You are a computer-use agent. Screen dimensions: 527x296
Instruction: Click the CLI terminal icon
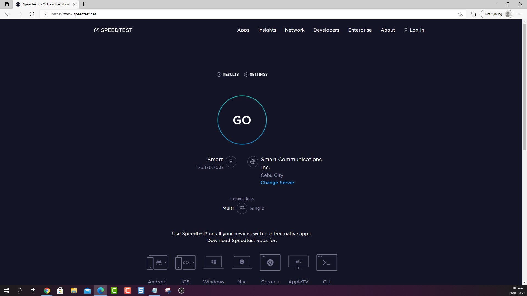coord(327,263)
